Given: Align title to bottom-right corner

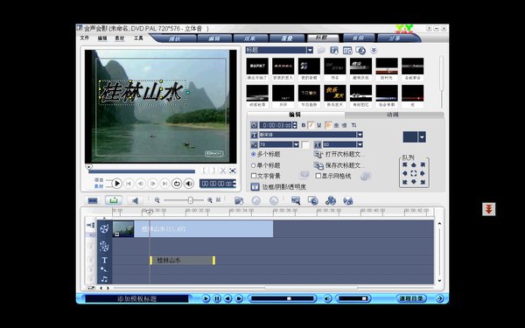Looking at the screenshot, I should click(x=423, y=182).
